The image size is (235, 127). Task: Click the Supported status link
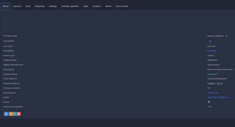(212, 74)
